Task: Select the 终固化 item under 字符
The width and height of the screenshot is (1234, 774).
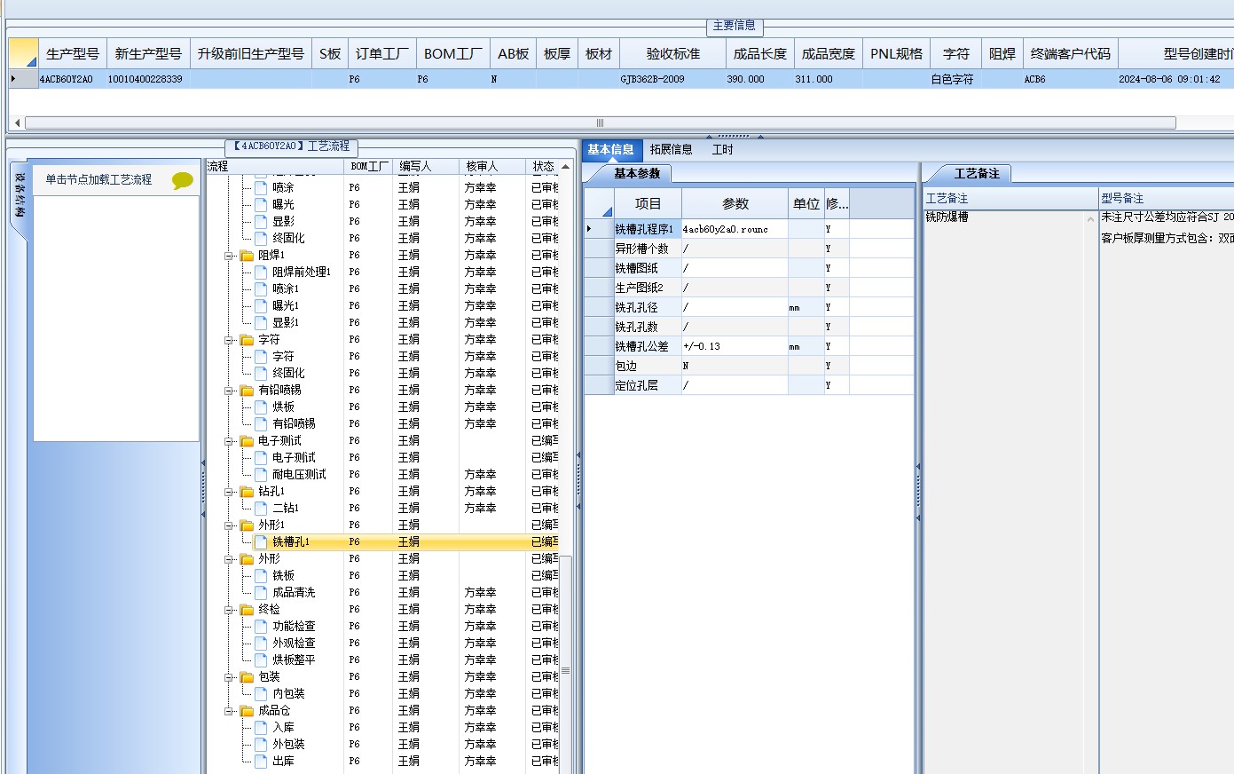Action: click(x=288, y=373)
